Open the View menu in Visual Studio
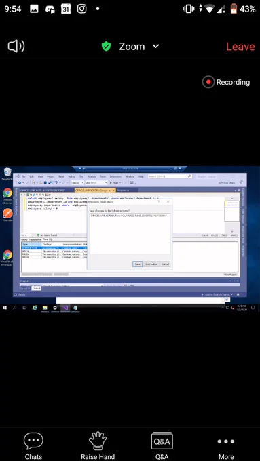 (40, 176)
